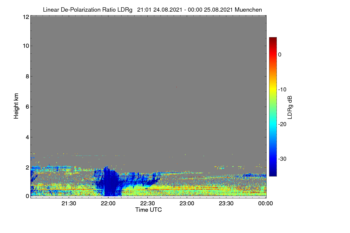Click the y-axis tick label '6'
350x233 pixels.
point(27,107)
